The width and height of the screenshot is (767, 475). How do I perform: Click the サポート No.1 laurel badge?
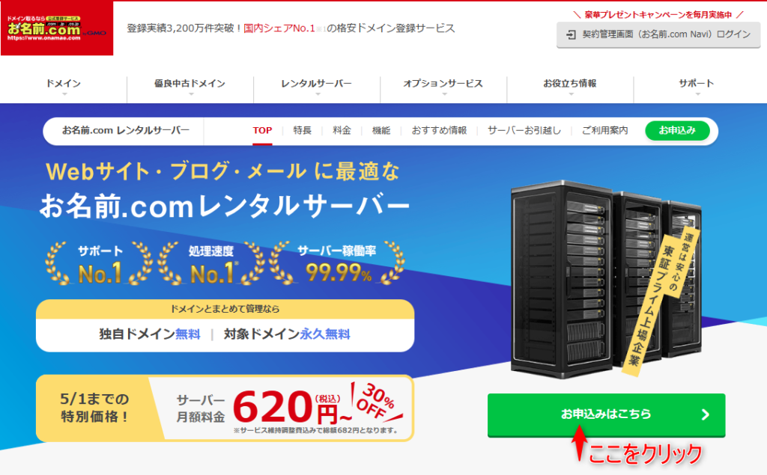(100, 264)
